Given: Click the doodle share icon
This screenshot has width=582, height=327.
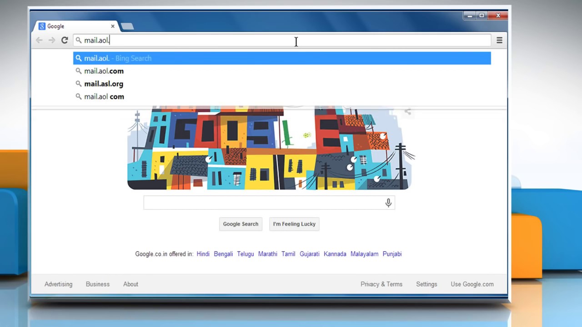Looking at the screenshot, I should pyautogui.click(x=408, y=111).
